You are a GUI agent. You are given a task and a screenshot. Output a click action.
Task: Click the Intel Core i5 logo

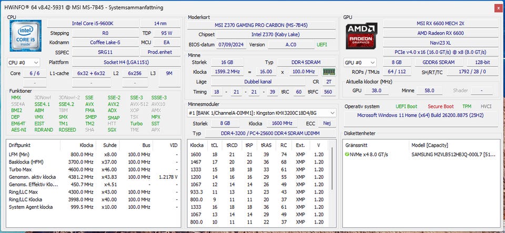tap(25, 36)
